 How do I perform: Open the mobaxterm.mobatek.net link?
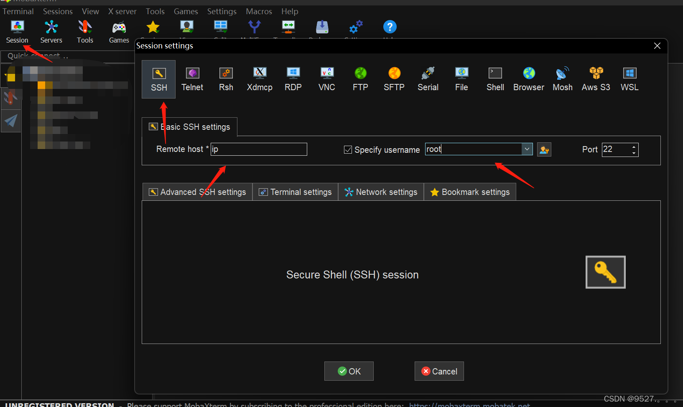pyautogui.click(x=469, y=404)
